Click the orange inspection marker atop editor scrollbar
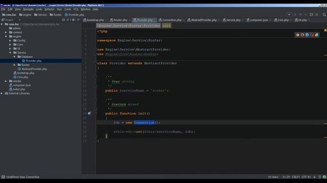This screenshot has width=327, height=183. (x=325, y=30)
